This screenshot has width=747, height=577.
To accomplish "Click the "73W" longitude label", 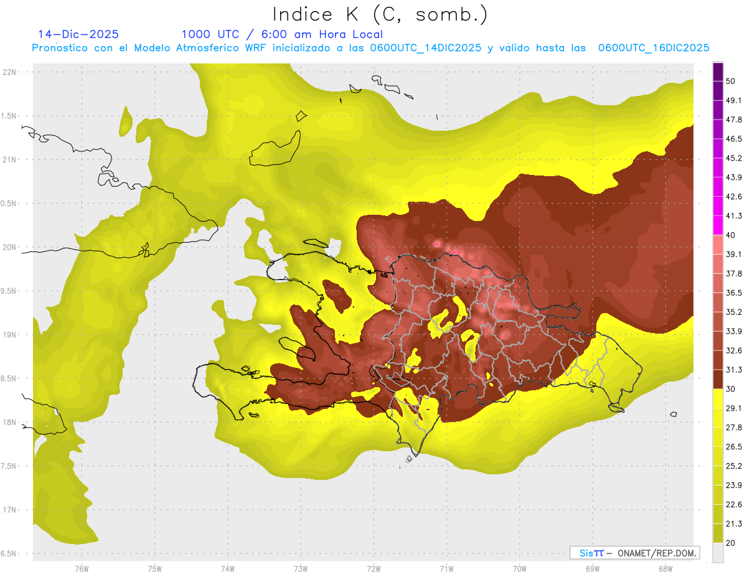I will (x=301, y=568).
